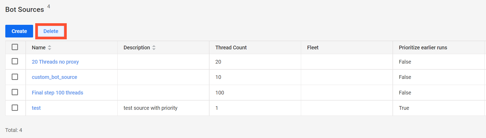Click the Delete button
486x138 pixels.
coord(51,31)
